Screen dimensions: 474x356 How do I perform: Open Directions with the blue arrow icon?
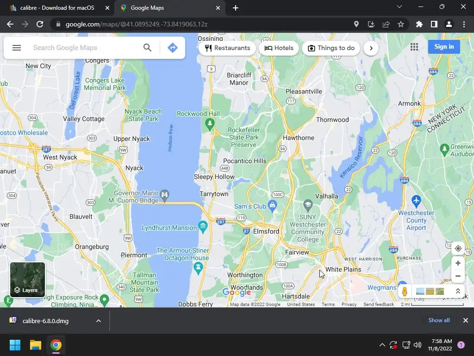pos(173,48)
